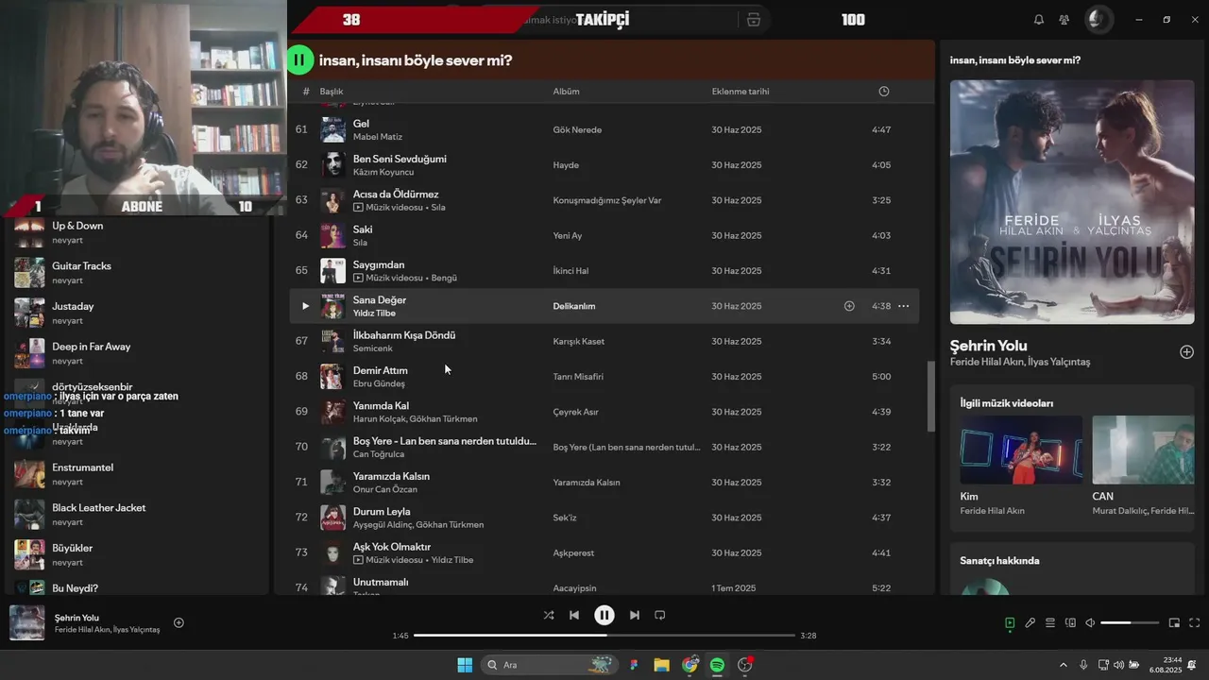Open artist Sıla under Saki

click(x=360, y=243)
